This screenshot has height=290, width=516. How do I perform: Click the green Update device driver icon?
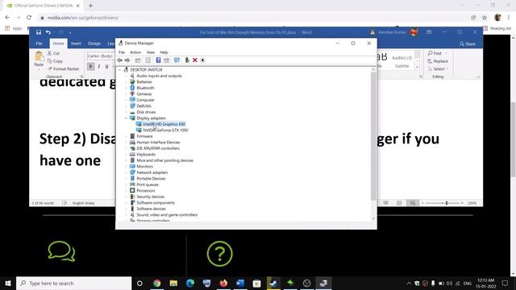coord(187,60)
